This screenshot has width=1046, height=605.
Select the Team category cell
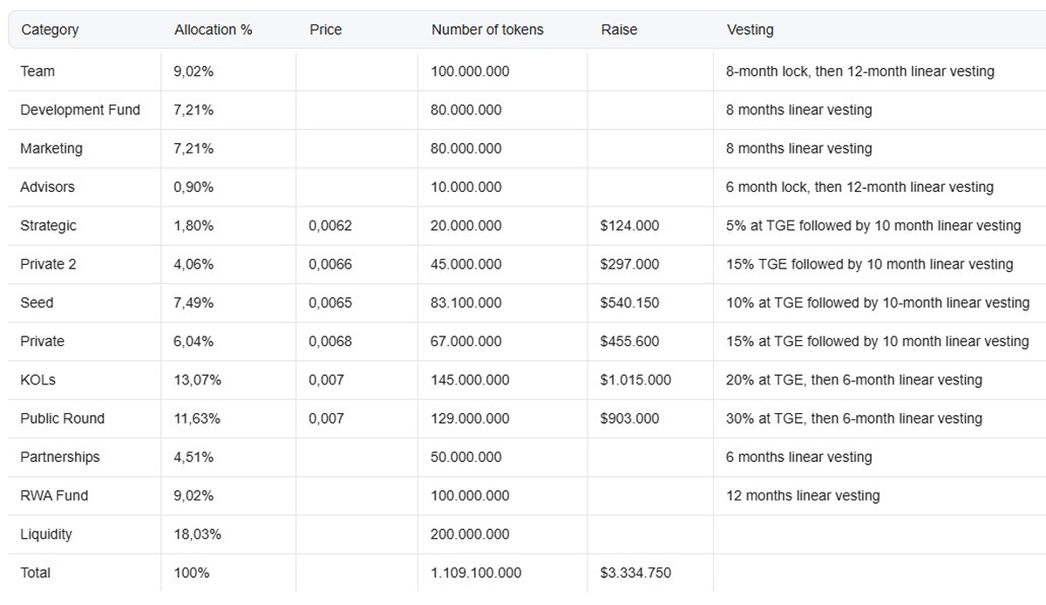37,71
